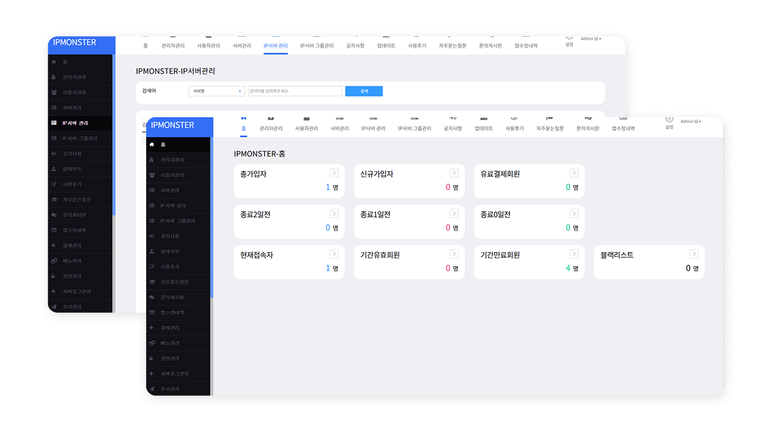This screenshot has height=432, width=772.
Task: Expand the 종료1일전 card arrow
Action: [454, 213]
